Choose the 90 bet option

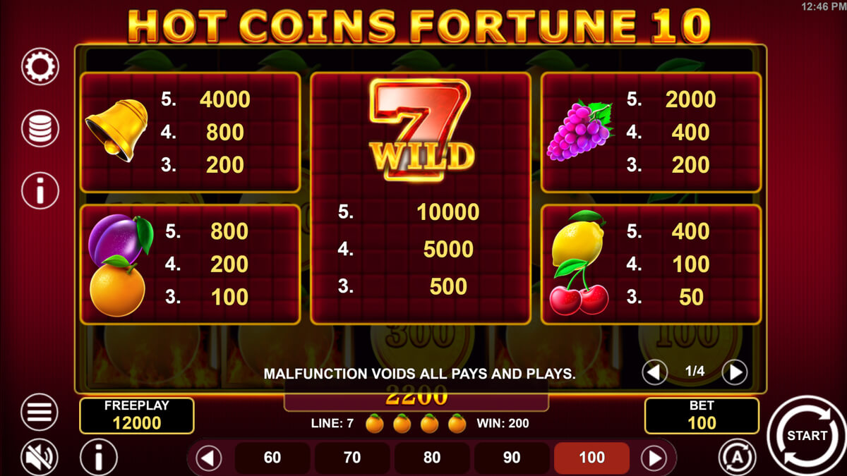pyautogui.click(x=512, y=458)
